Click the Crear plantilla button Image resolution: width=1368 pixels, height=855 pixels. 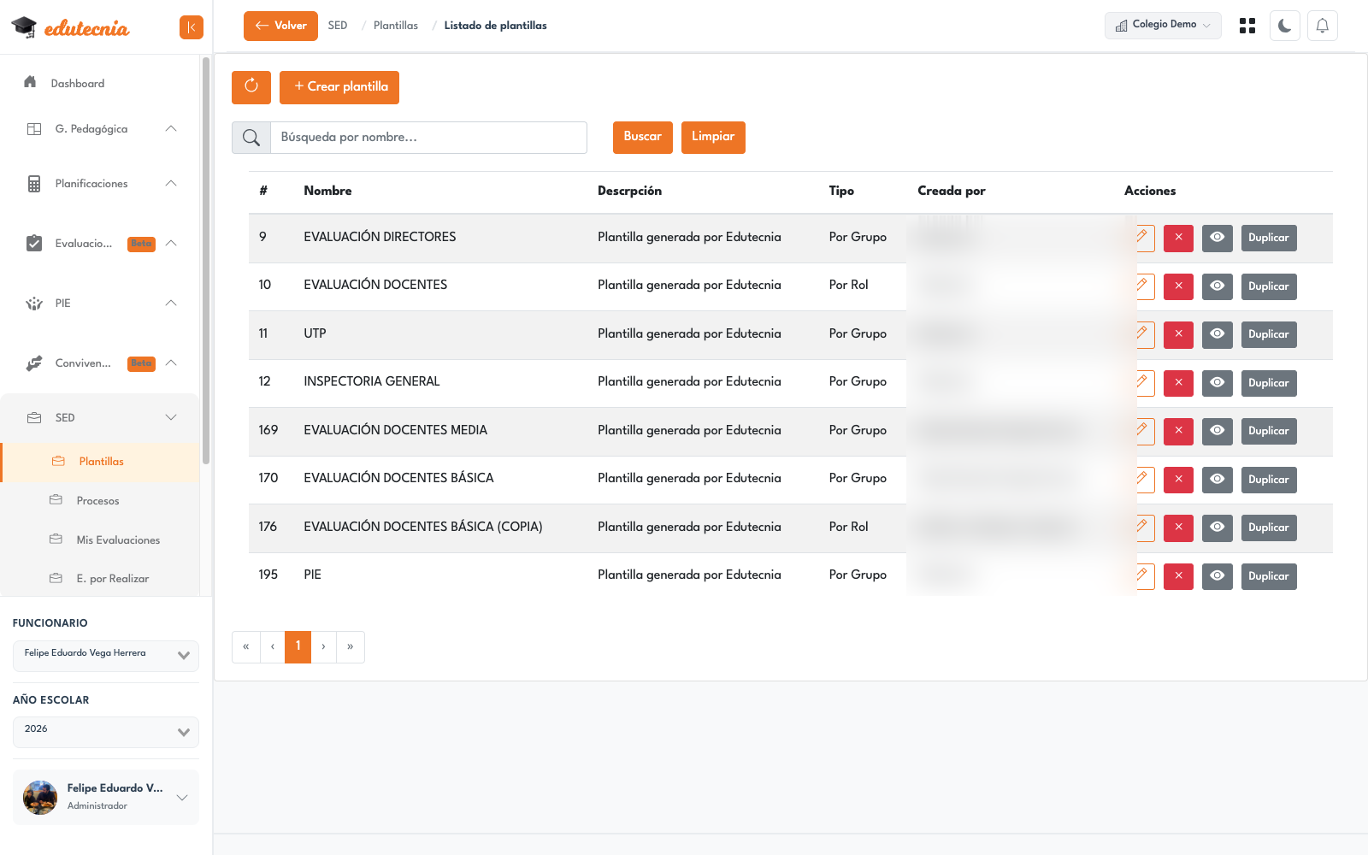point(339,87)
